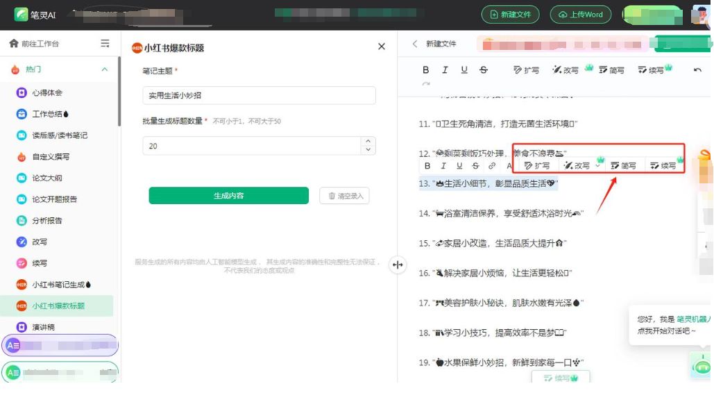
Task: Click the 续写 sidebar icon
Action: click(x=22, y=263)
